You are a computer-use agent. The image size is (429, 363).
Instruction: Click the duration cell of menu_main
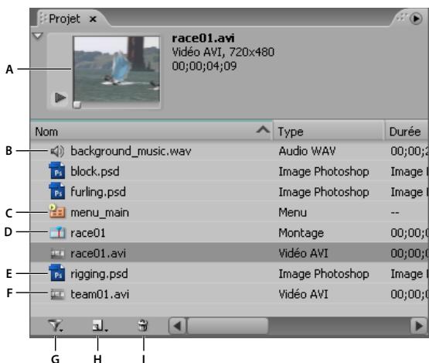point(395,213)
